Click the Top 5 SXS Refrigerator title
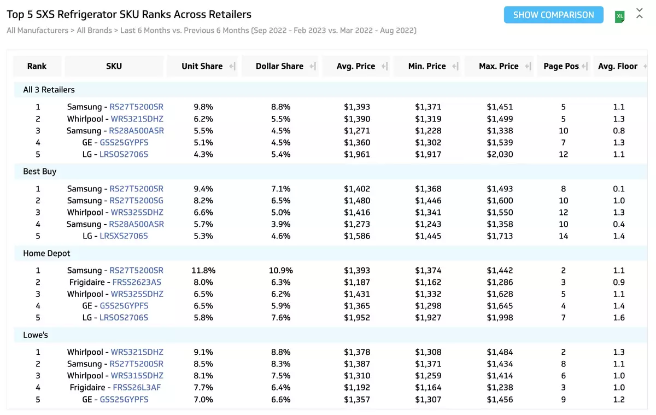The image size is (656, 415). point(129,15)
